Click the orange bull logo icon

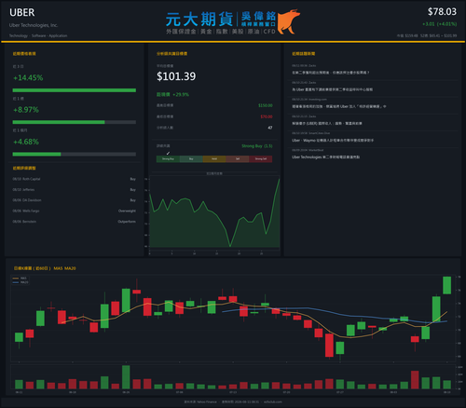pyautogui.click(x=289, y=21)
